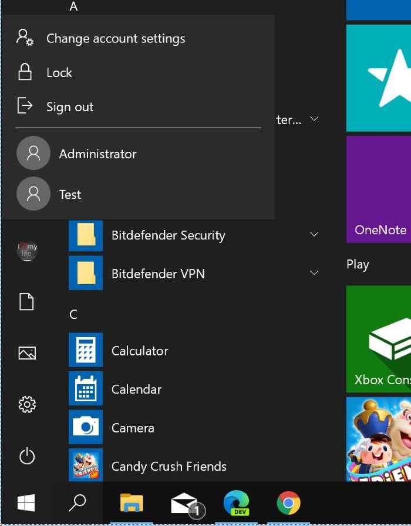Click the Candy Crush Friends label
411x526 pixels.
pyautogui.click(x=169, y=467)
